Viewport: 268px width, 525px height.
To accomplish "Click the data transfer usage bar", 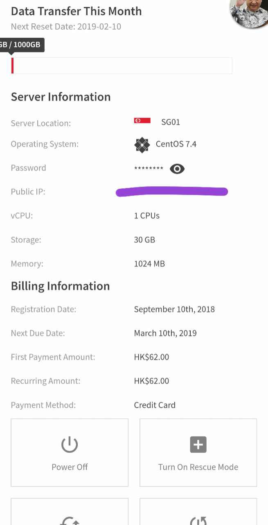I will (x=122, y=66).
